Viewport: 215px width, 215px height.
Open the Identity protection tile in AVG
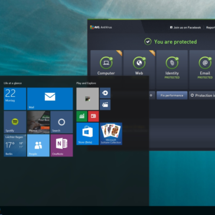[172, 70]
